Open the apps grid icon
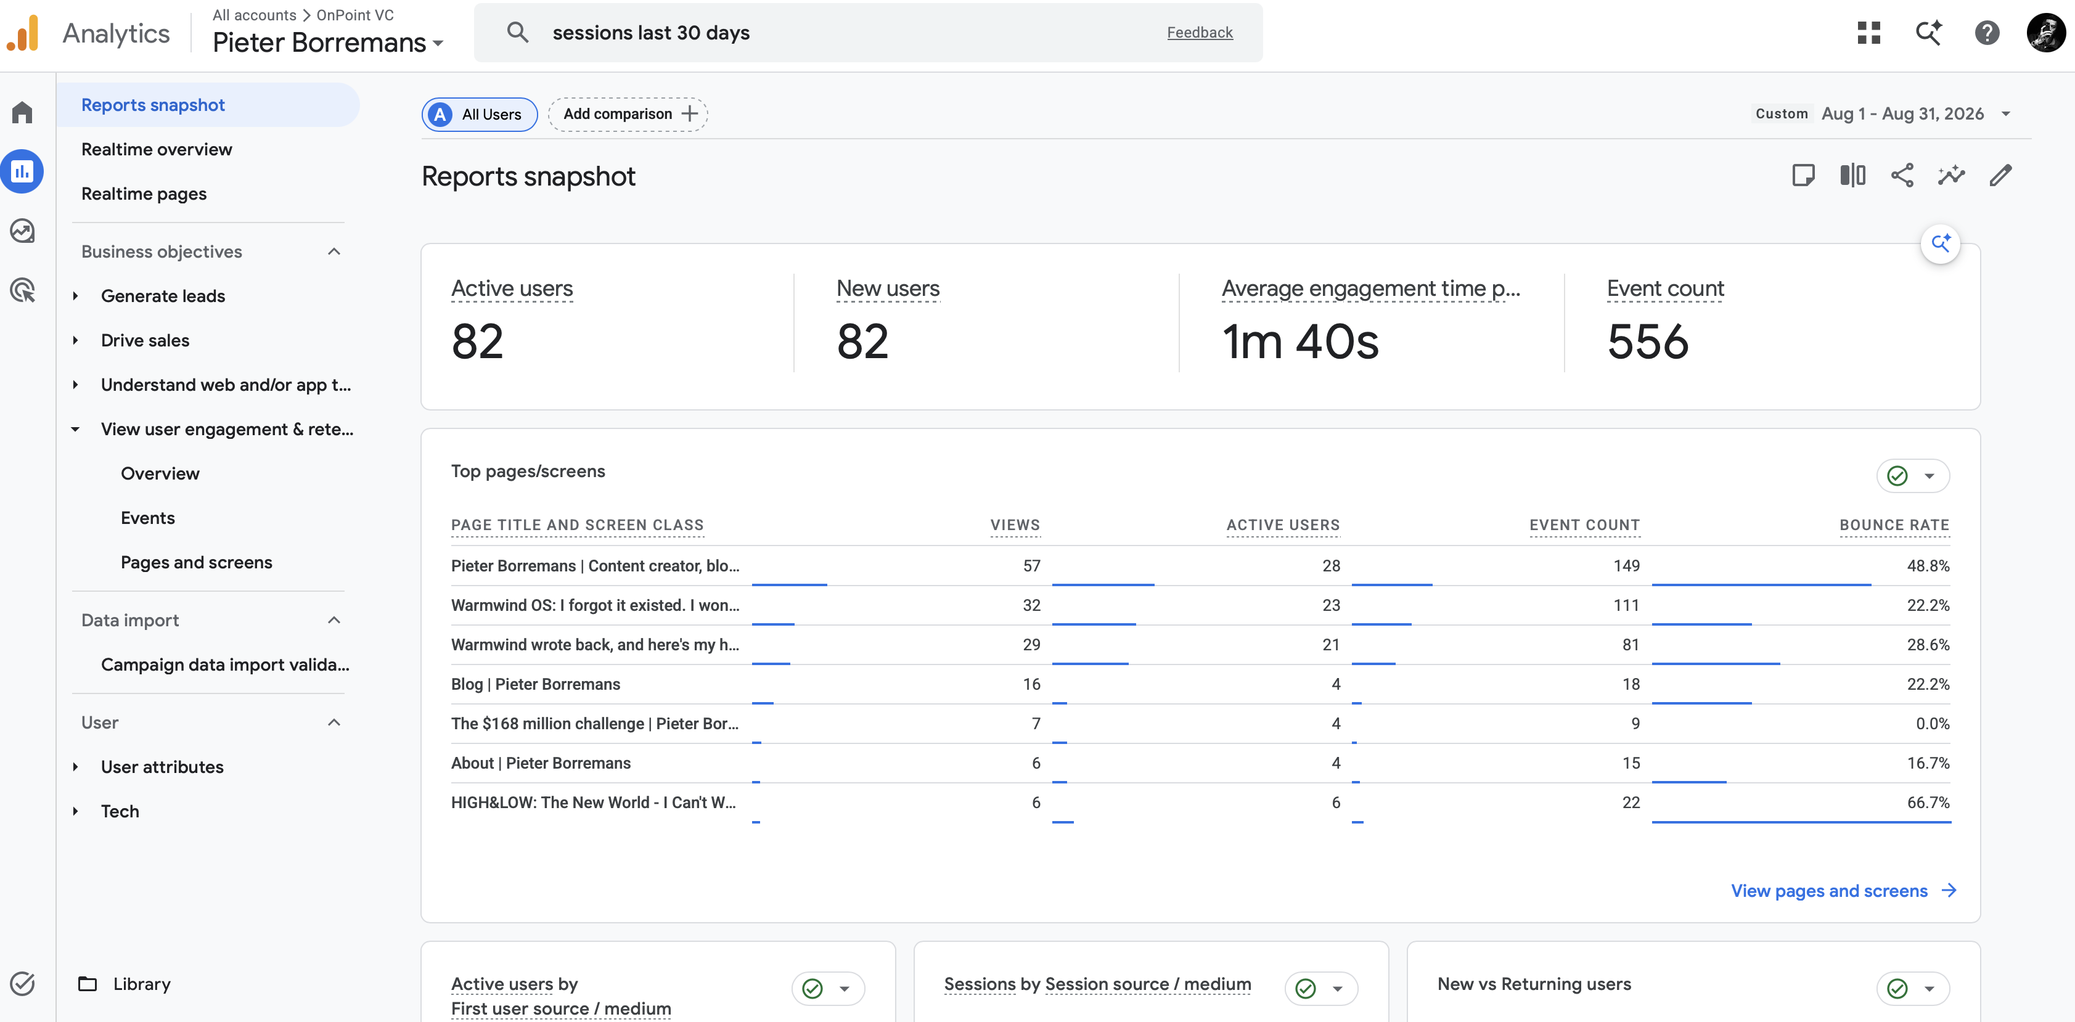Screen dimensions: 2075x1022 coord(1868,33)
